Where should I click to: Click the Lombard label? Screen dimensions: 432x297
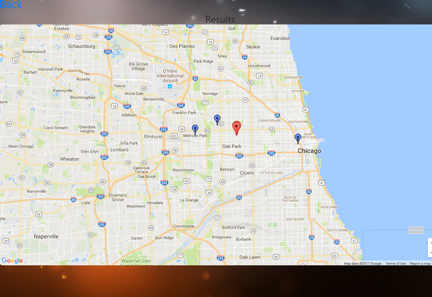point(119,150)
